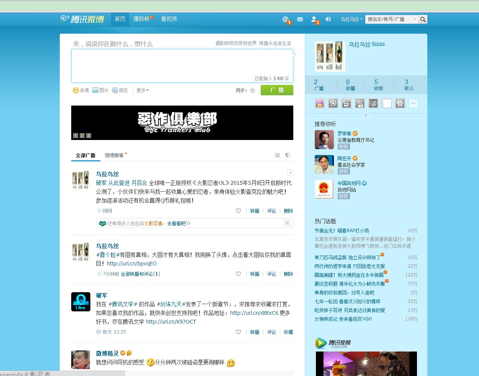The image size is (479, 376).
Task: Delete the #露个脸# post via 删除
Action: [x=288, y=274]
